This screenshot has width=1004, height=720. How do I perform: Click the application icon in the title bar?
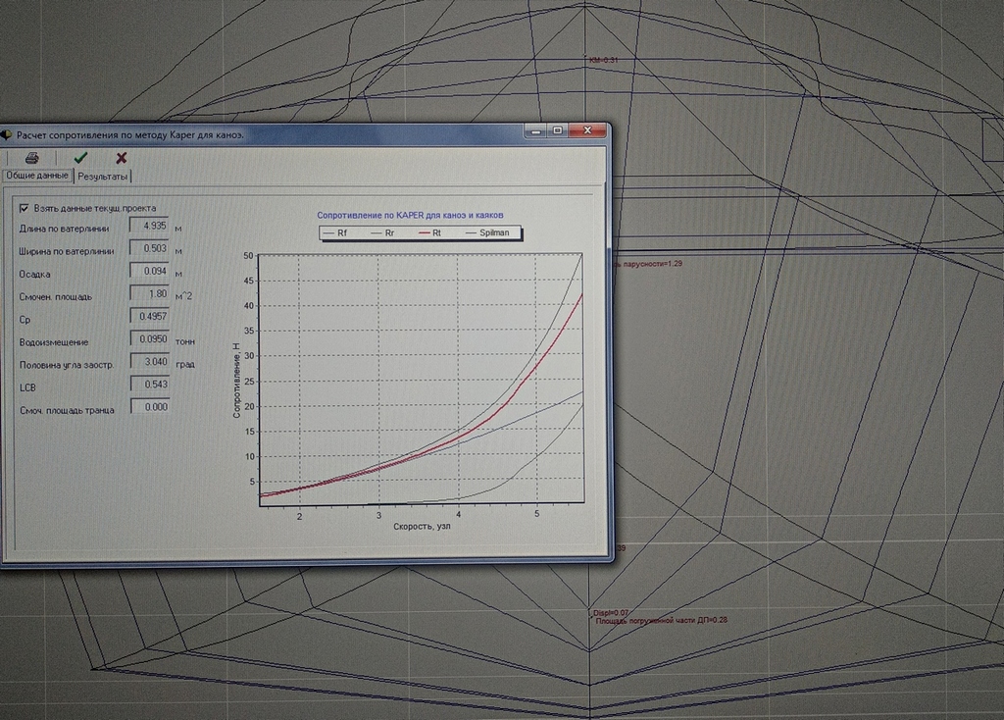point(6,134)
